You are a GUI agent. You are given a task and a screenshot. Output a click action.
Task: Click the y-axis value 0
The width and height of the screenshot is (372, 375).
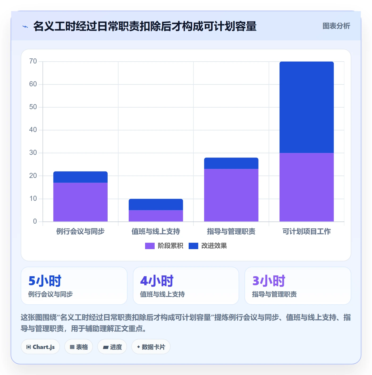(35, 221)
